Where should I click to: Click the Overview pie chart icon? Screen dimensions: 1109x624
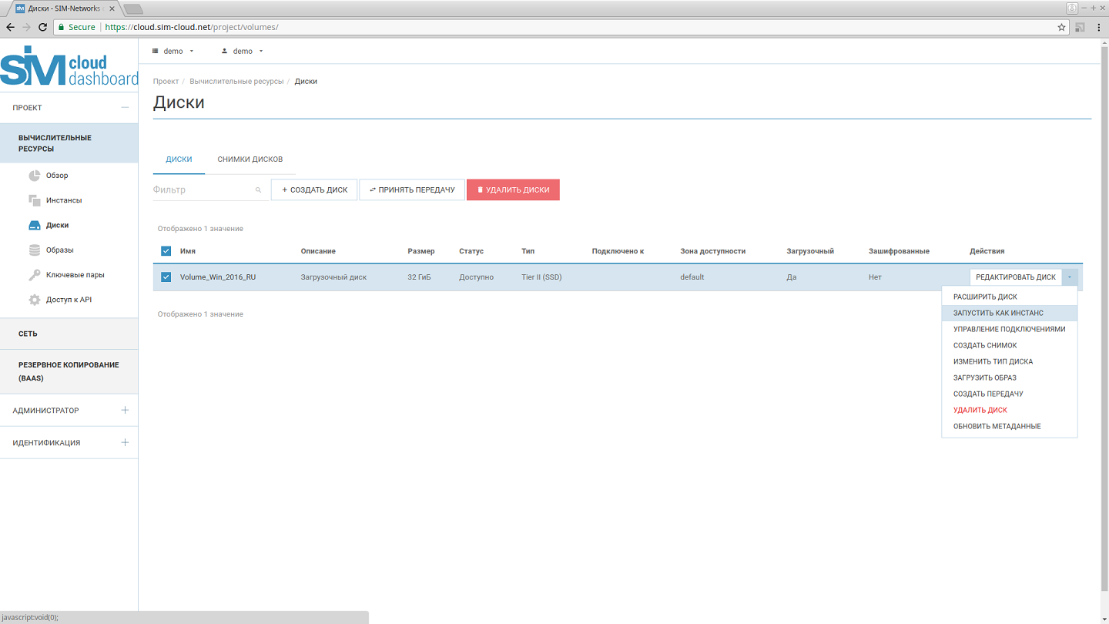point(34,176)
